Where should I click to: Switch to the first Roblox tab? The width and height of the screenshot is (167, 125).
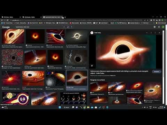point(11,17)
